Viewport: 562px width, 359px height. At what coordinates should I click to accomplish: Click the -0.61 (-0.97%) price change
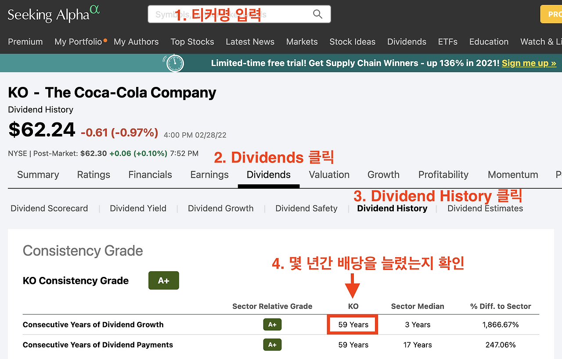(x=119, y=133)
